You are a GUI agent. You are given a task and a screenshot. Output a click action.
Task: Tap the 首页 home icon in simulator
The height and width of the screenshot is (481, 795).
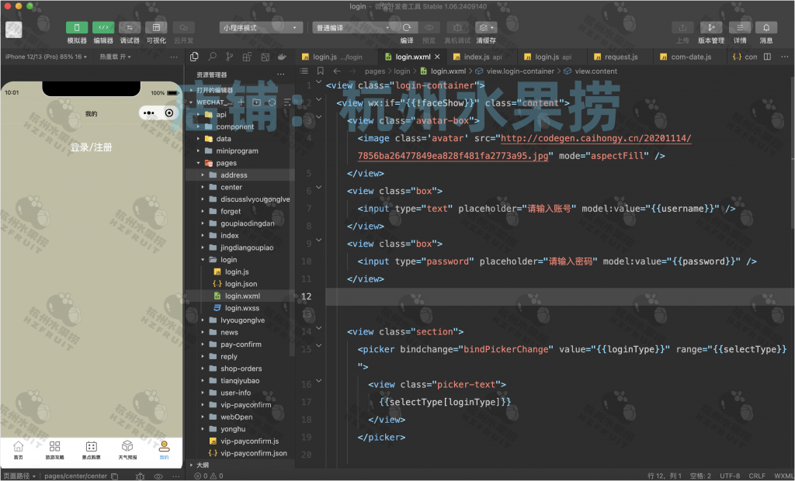pyautogui.click(x=19, y=447)
